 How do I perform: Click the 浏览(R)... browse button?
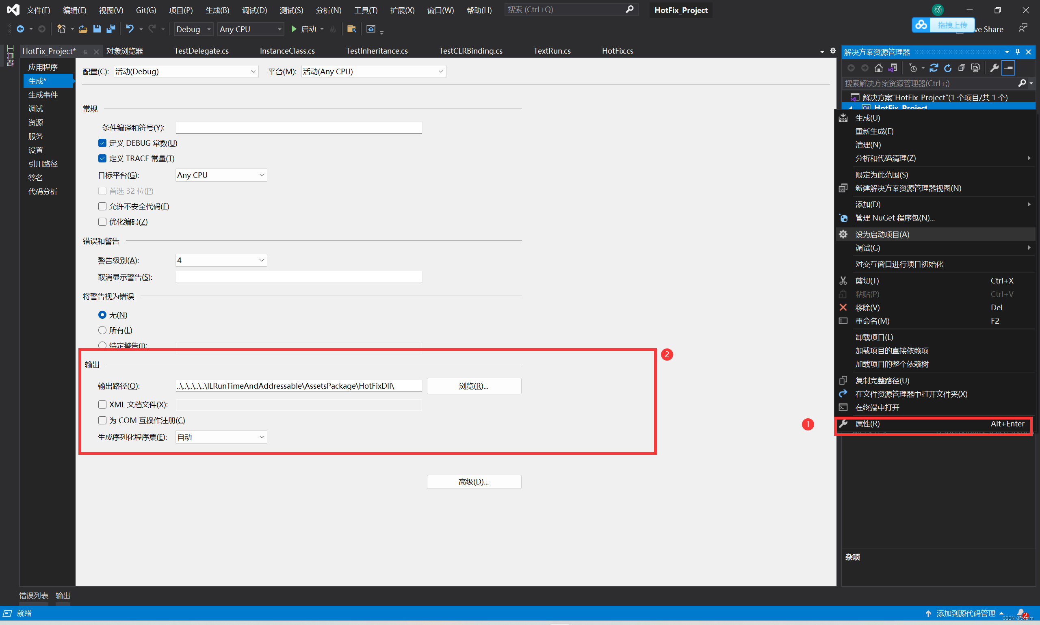tap(474, 386)
